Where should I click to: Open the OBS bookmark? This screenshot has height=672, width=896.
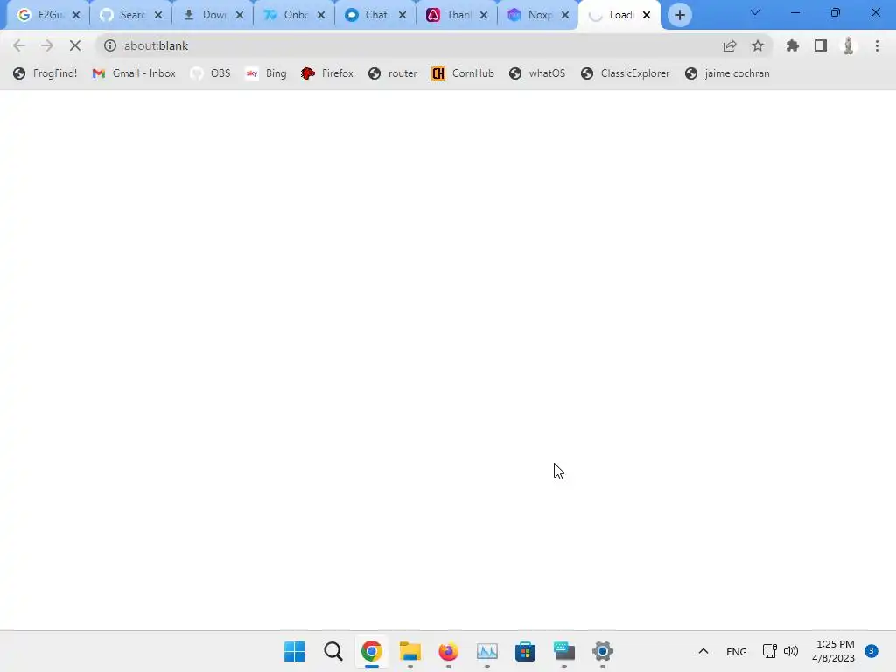[x=210, y=73]
